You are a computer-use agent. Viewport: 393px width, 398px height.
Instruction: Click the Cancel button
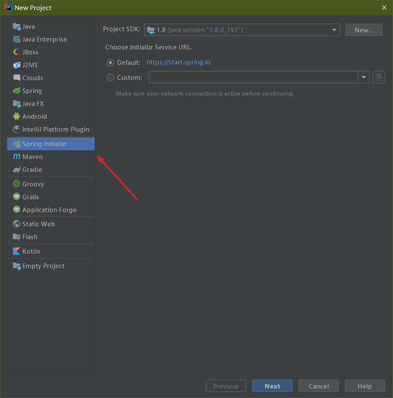(x=319, y=386)
